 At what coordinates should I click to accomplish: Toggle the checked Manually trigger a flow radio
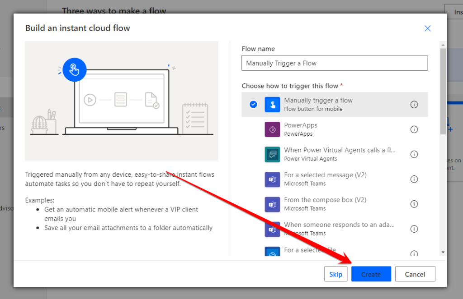[x=253, y=104]
